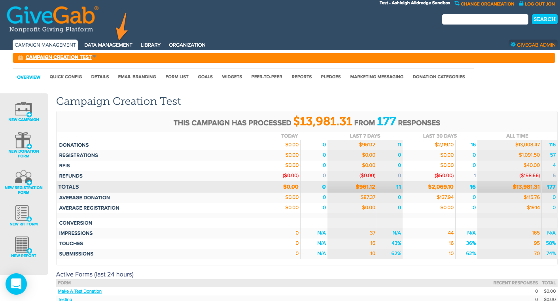Open Donation Categories sub-tab
This screenshot has width=560, height=301.
pyautogui.click(x=439, y=77)
